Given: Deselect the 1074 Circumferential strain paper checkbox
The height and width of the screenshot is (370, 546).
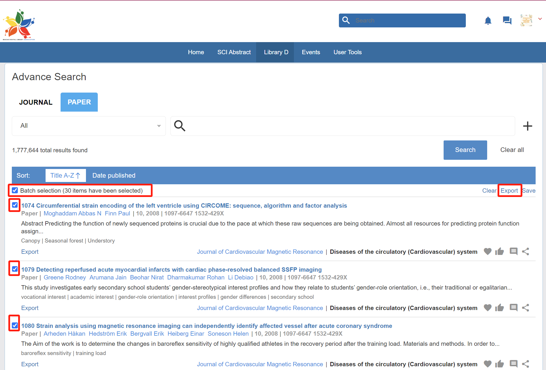Looking at the screenshot, I should [x=15, y=205].
